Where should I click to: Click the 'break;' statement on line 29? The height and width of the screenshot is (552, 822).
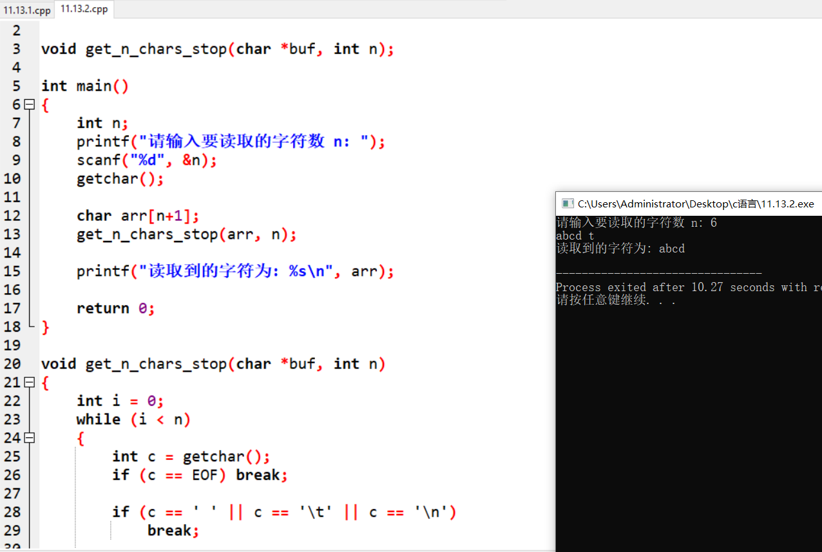(173, 531)
